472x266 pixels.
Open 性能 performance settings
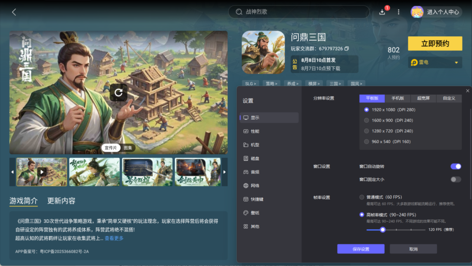pyautogui.click(x=269, y=131)
